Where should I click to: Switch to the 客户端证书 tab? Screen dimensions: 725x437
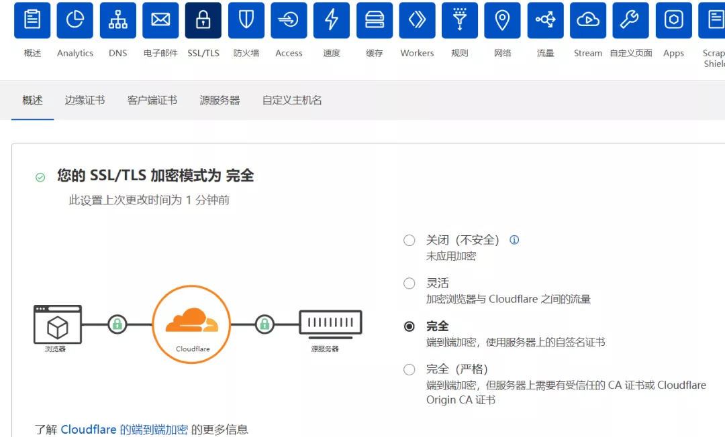[x=152, y=101]
